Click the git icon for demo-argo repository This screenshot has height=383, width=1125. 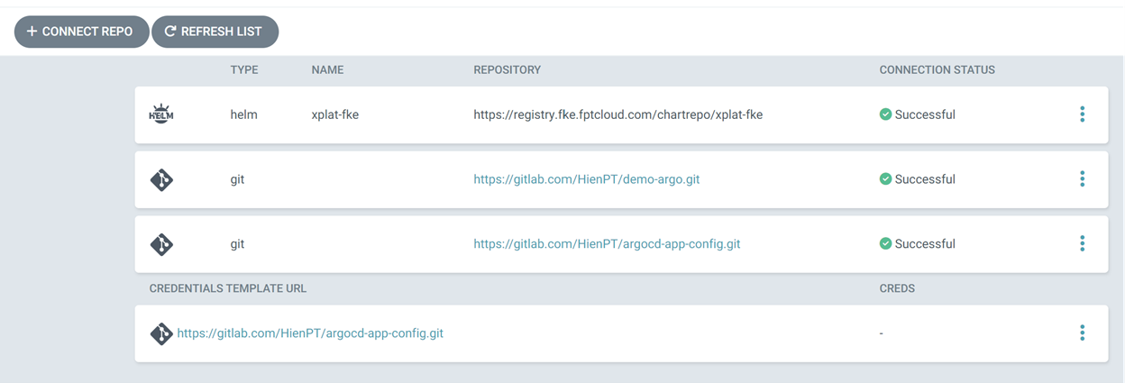(161, 179)
